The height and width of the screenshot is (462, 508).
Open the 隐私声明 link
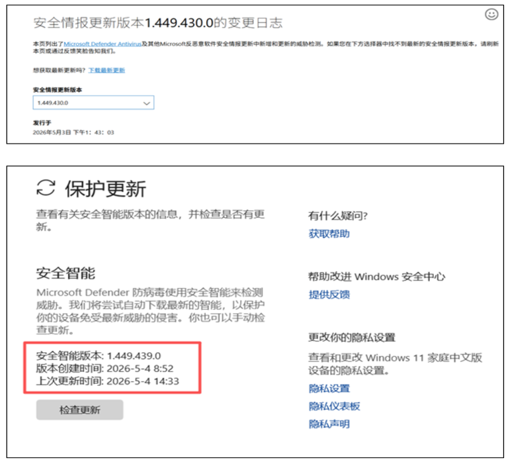(329, 424)
